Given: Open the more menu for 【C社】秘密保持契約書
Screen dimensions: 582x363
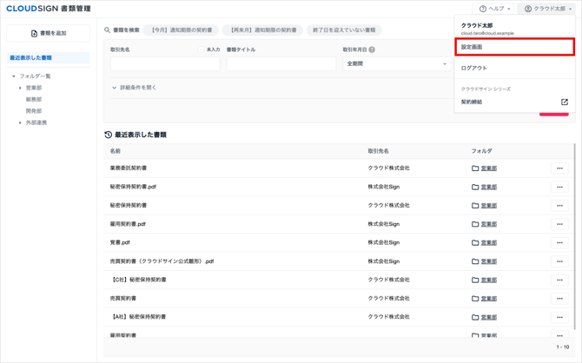Looking at the screenshot, I should pos(559,280).
